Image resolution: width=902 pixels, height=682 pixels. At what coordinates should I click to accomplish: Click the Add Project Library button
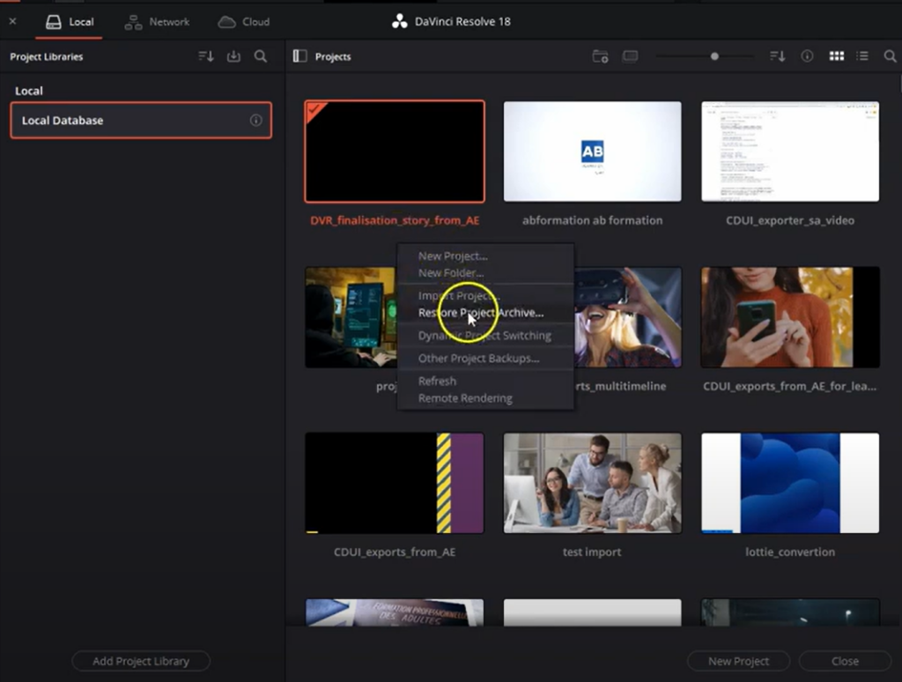[x=141, y=661]
